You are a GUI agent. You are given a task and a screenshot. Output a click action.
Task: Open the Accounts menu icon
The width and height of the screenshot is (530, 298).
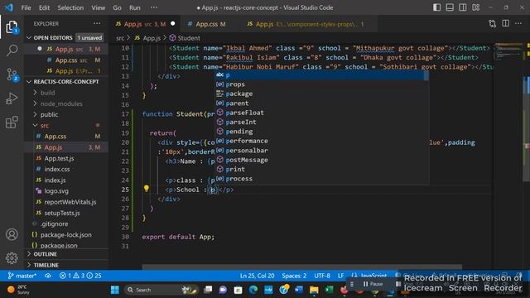pyautogui.click(x=12, y=234)
